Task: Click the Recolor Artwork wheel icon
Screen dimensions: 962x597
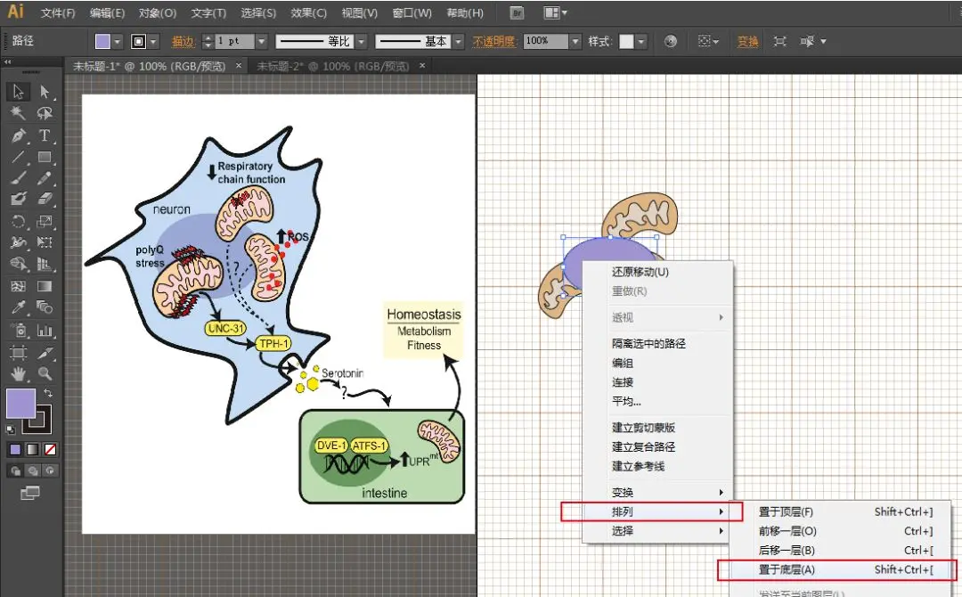Action: 671,41
